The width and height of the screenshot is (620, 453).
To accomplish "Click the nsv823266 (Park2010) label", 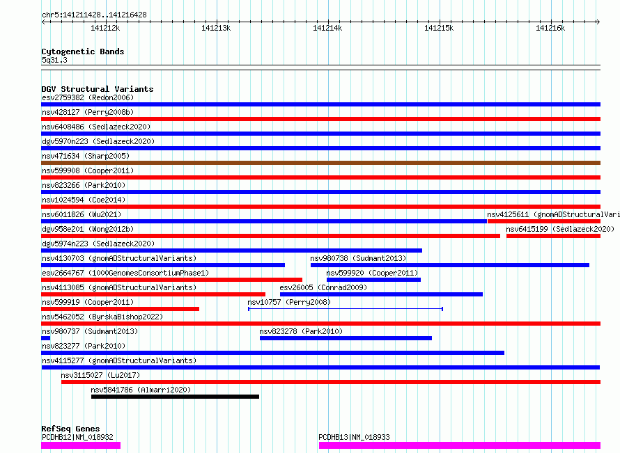I will [84, 185].
